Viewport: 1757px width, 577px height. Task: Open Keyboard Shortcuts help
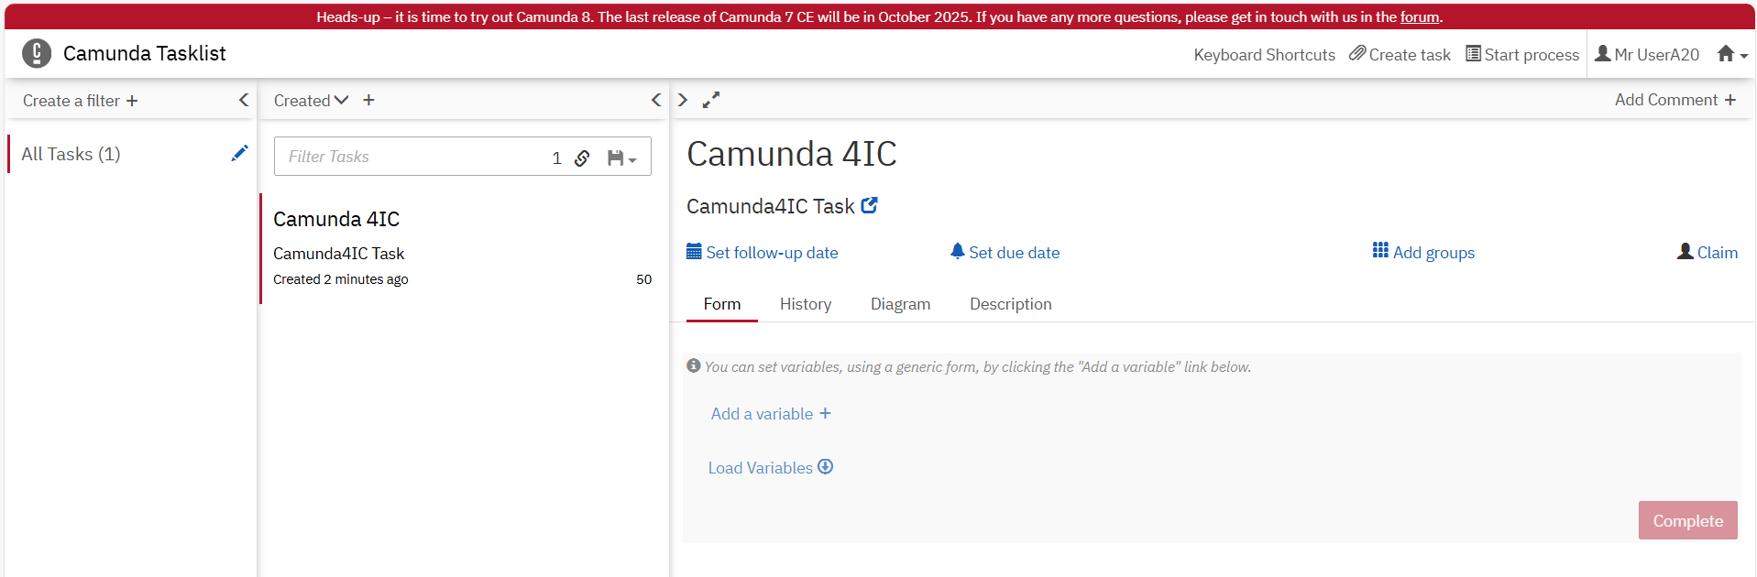pyautogui.click(x=1264, y=55)
